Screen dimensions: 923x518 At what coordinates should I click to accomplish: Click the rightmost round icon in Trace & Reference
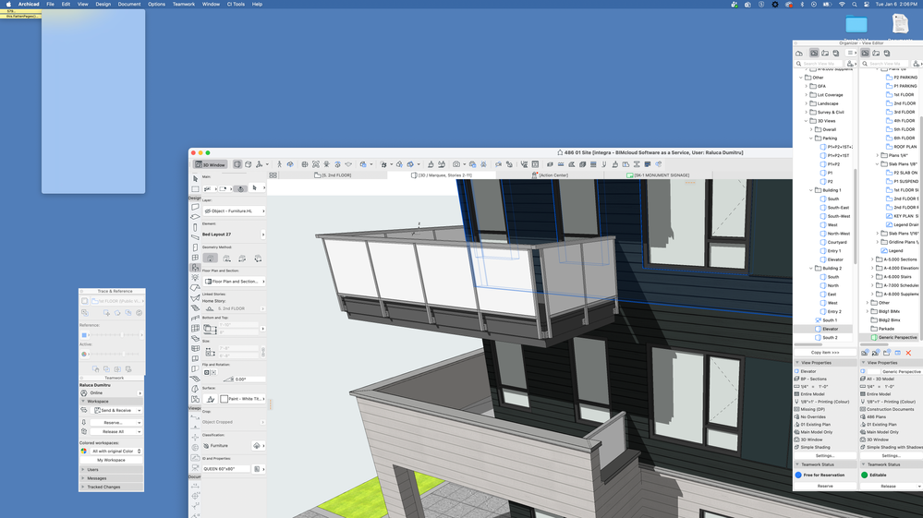click(139, 313)
